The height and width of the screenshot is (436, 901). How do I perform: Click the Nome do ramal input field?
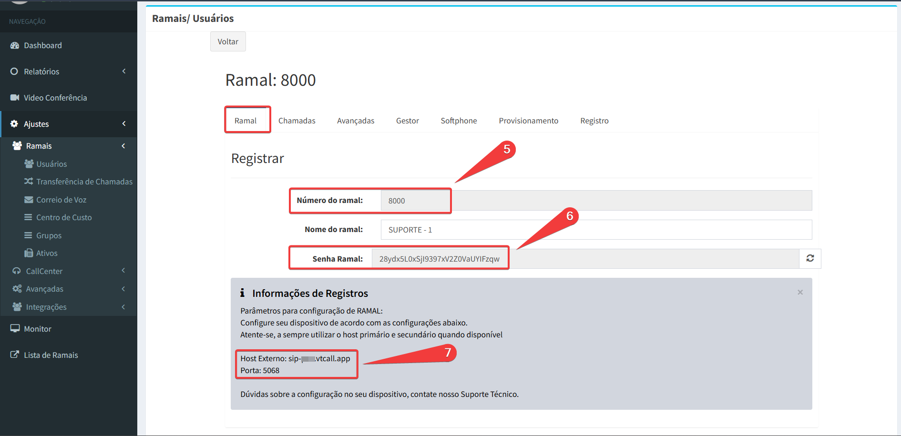(x=596, y=230)
